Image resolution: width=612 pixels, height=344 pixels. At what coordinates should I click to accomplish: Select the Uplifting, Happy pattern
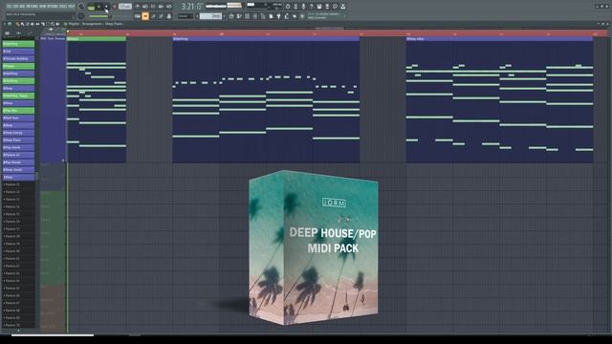click(x=18, y=96)
